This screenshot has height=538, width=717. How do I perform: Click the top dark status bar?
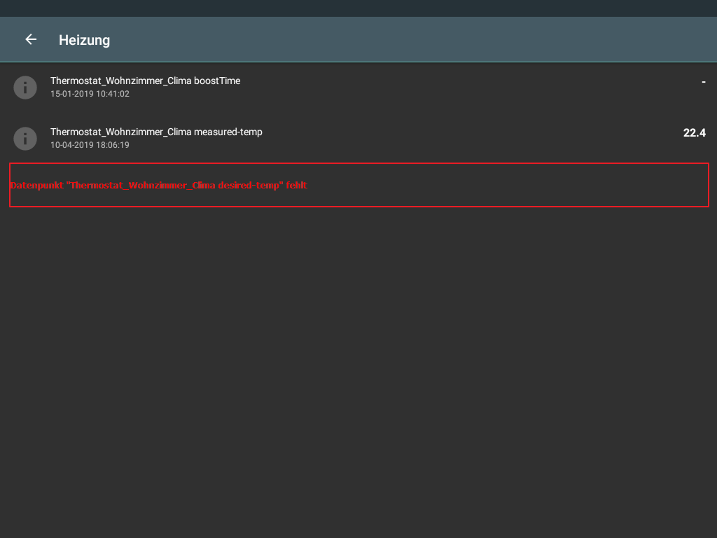click(x=358, y=8)
